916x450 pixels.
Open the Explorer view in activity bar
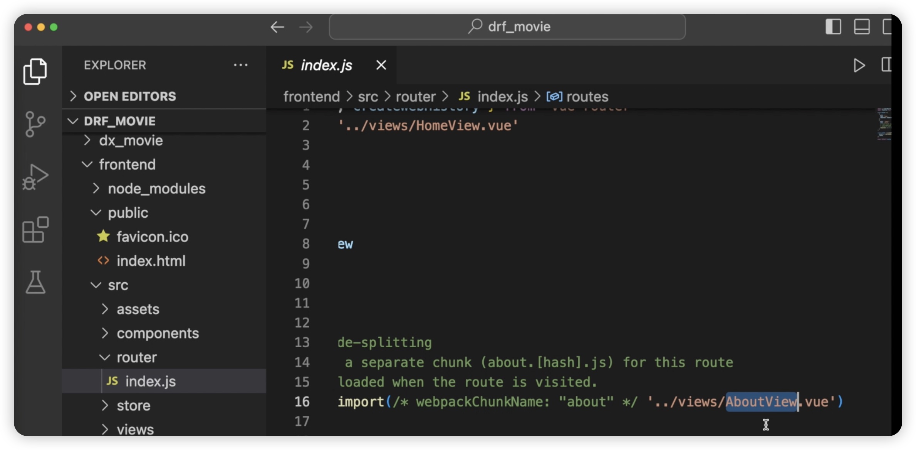tap(35, 72)
